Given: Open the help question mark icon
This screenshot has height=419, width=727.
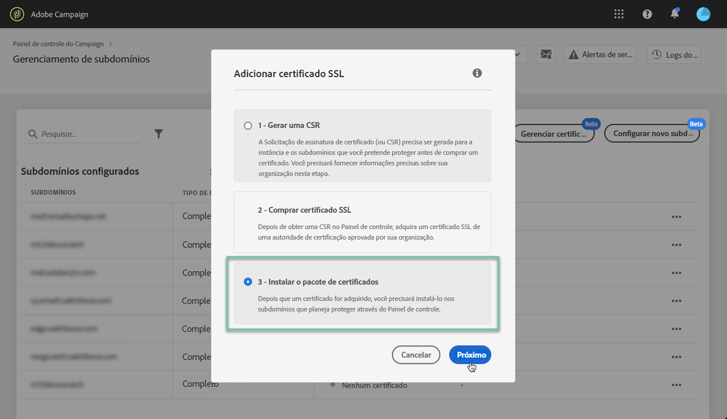Looking at the screenshot, I should tap(647, 14).
